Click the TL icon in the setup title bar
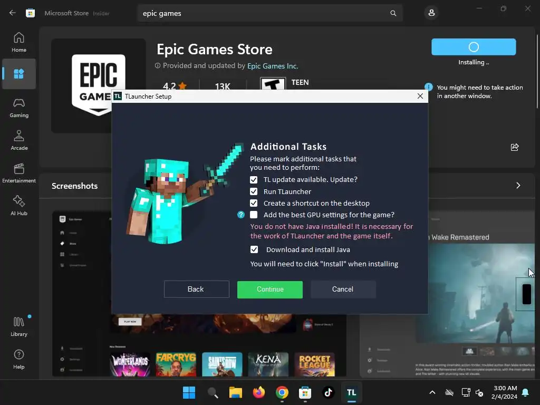 tap(118, 96)
